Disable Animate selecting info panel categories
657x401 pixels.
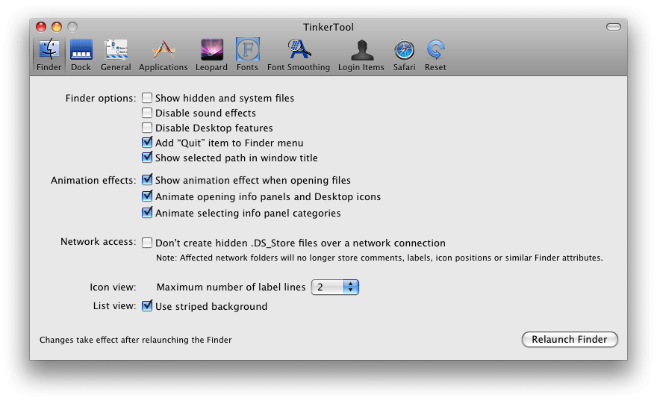146,212
